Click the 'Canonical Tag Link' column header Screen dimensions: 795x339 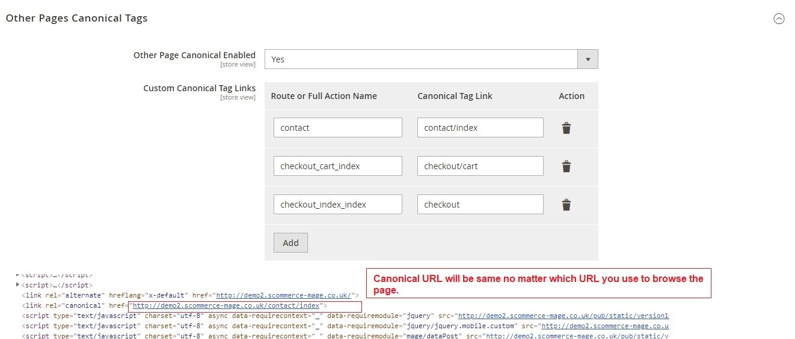point(455,96)
